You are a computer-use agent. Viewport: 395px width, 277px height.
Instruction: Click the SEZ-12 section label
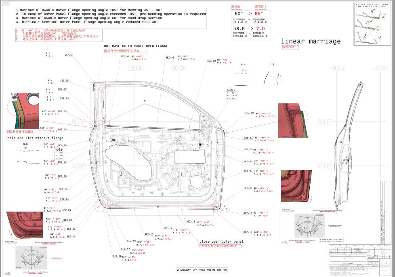[248, 232]
